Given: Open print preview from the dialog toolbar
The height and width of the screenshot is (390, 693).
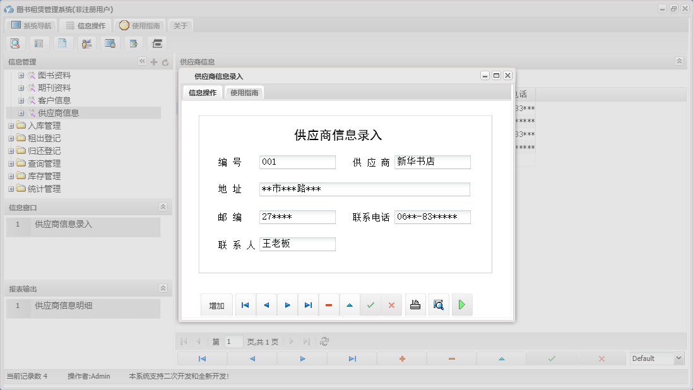Looking at the screenshot, I should click(x=438, y=304).
